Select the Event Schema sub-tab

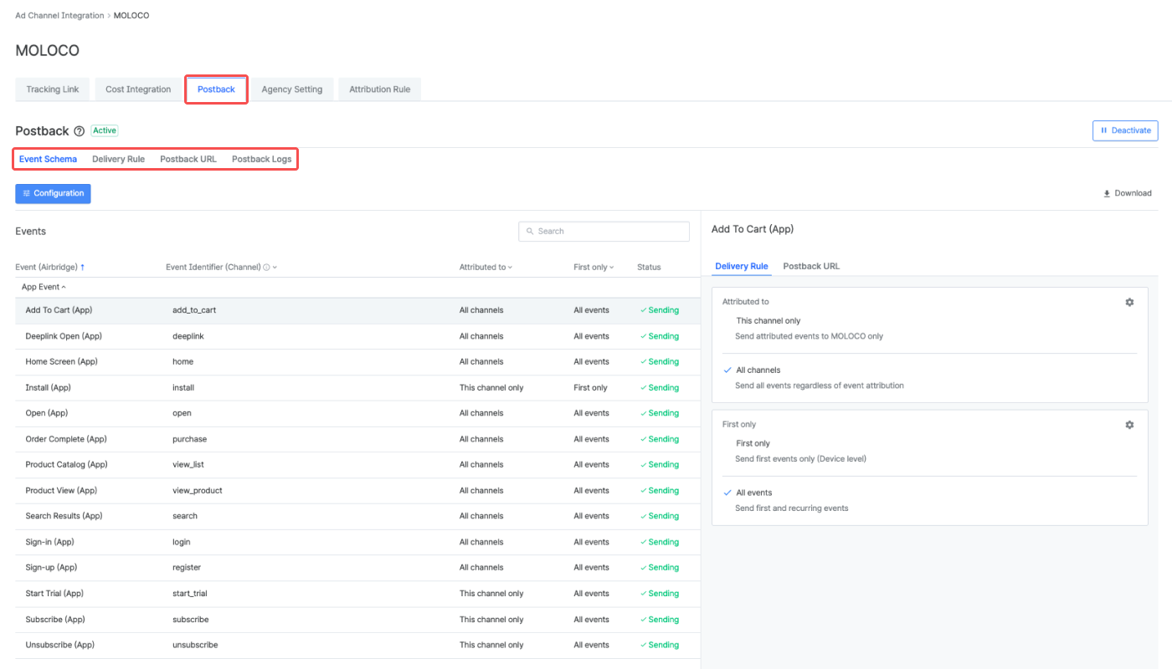point(48,159)
